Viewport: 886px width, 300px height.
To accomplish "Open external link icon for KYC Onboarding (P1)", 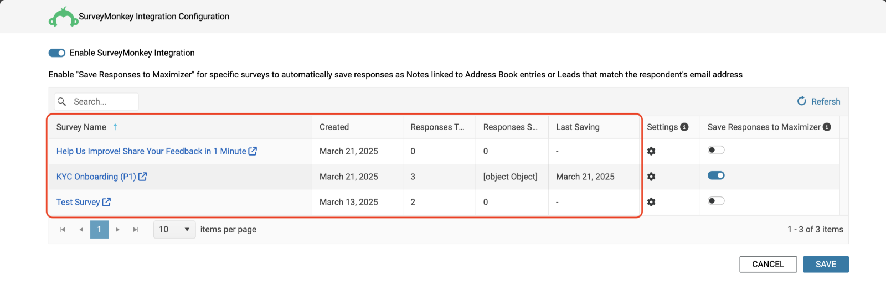I will (142, 177).
